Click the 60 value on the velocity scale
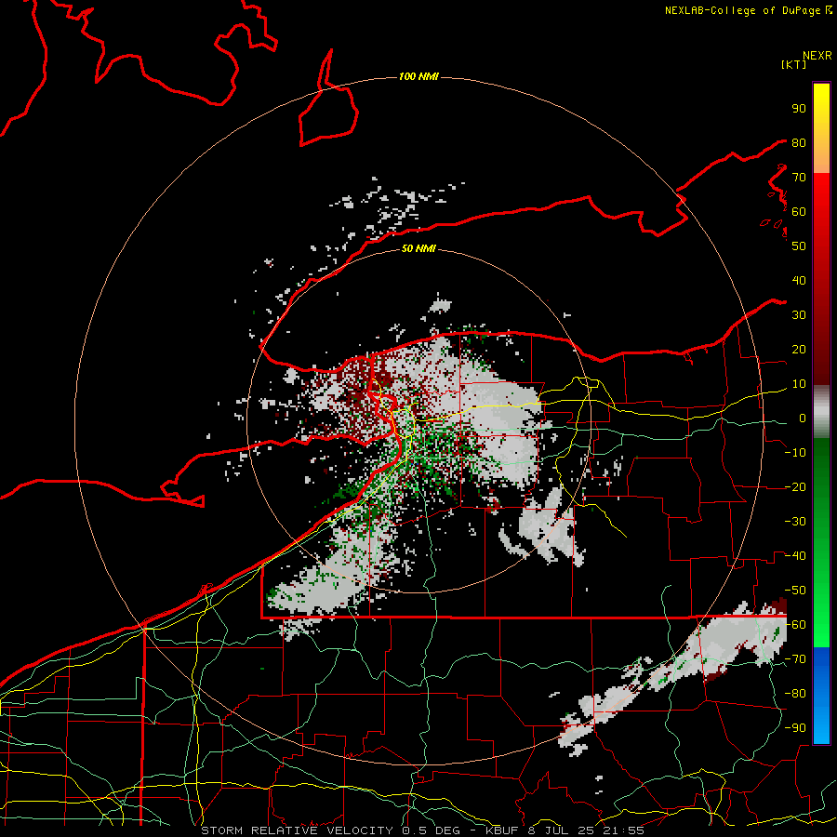 pyautogui.click(x=799, y=211)
